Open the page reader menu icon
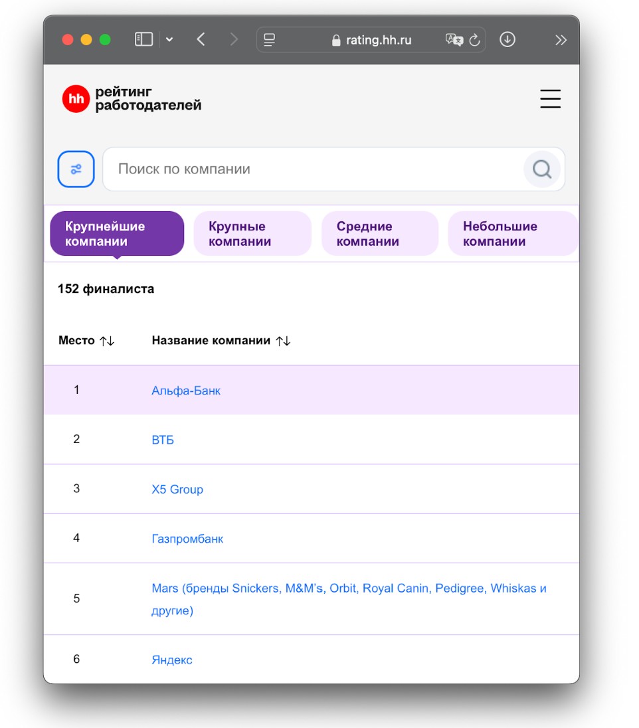The height and width of the screenshot is (728, 639). click(269, 40)
